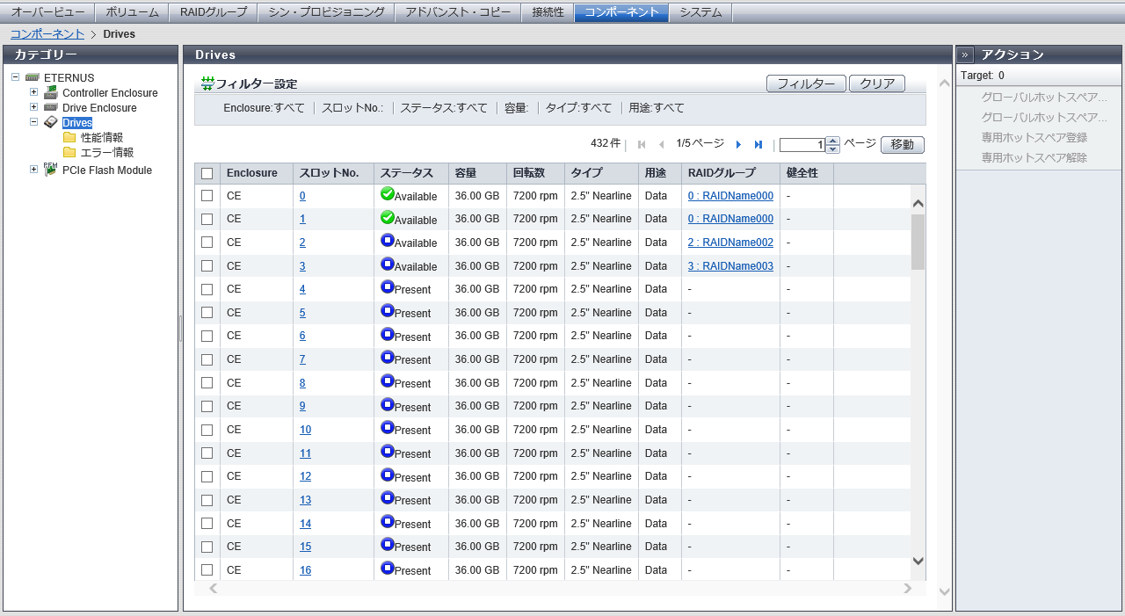1125x616 pixels.
Task: Jump to last page arrow
Action: [758, 145]
